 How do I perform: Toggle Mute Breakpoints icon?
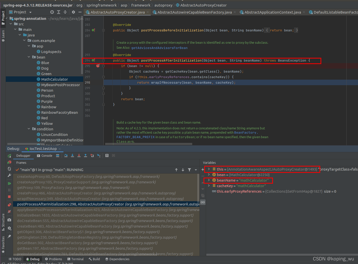9,212
